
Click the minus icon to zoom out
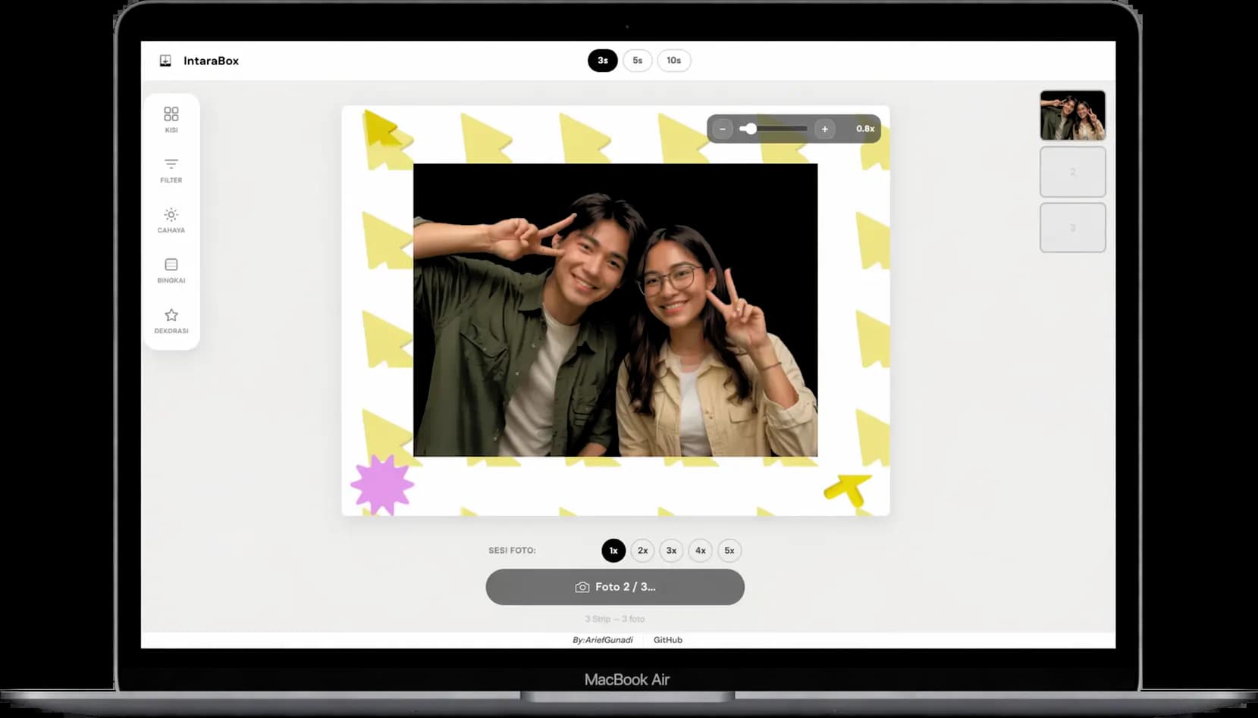coord(723,129)
